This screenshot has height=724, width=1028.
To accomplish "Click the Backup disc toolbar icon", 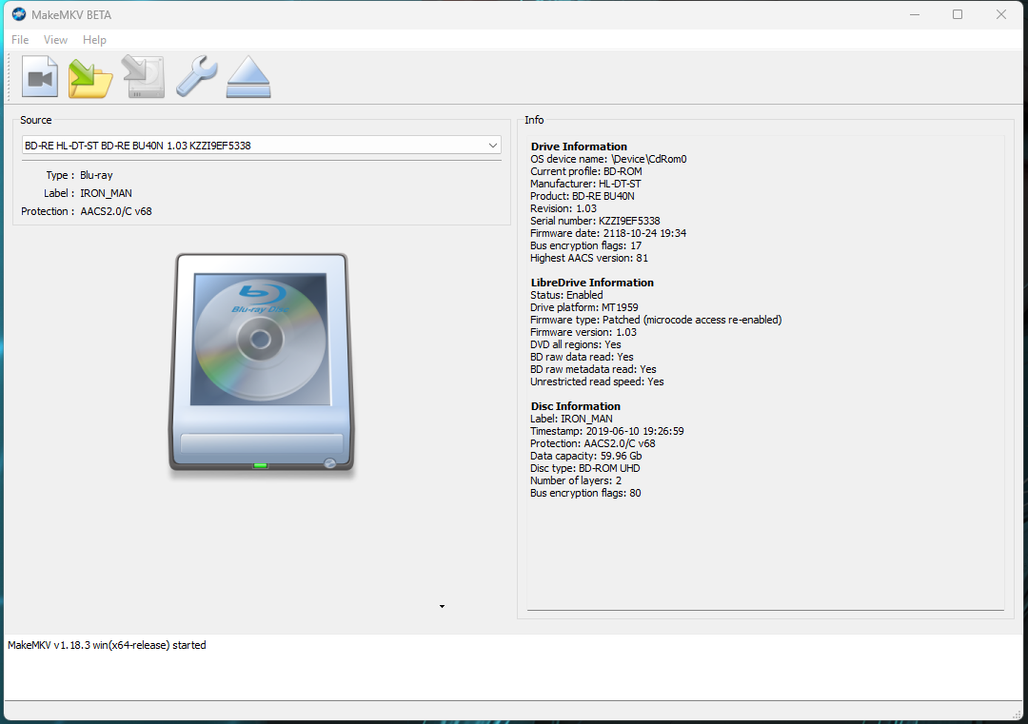I will (x=143, y=77).
